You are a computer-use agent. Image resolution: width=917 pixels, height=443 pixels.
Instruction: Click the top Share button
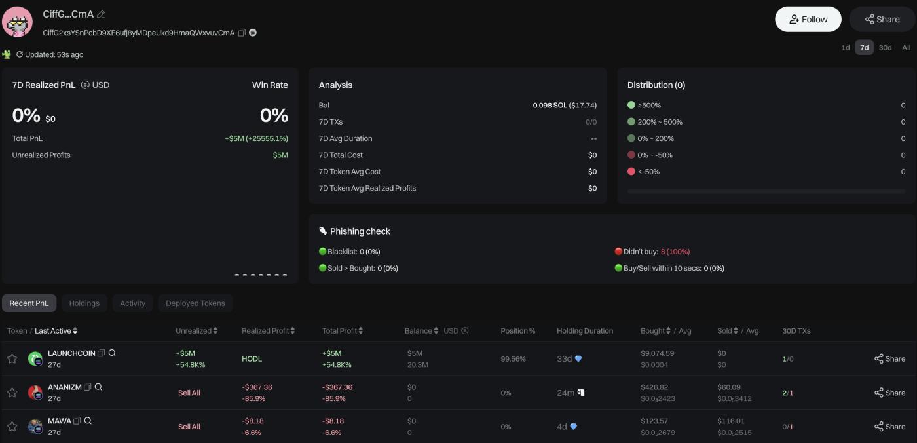pos(882,19)
